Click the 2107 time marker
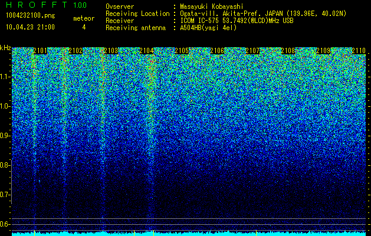 (x=252, y=51)
